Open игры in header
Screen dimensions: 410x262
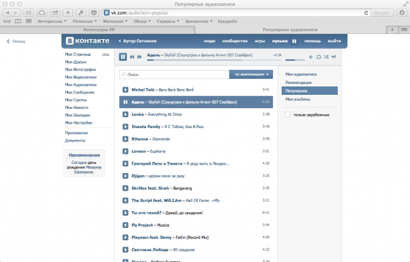(260, 41)
